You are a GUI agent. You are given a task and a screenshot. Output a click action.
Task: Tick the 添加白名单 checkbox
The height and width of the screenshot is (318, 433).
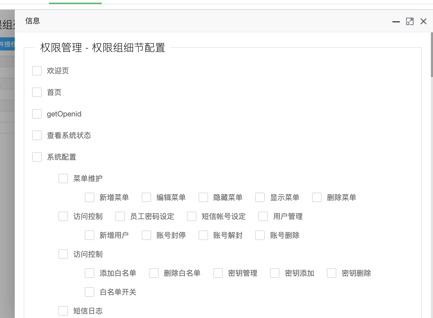(x=90, y=273)
